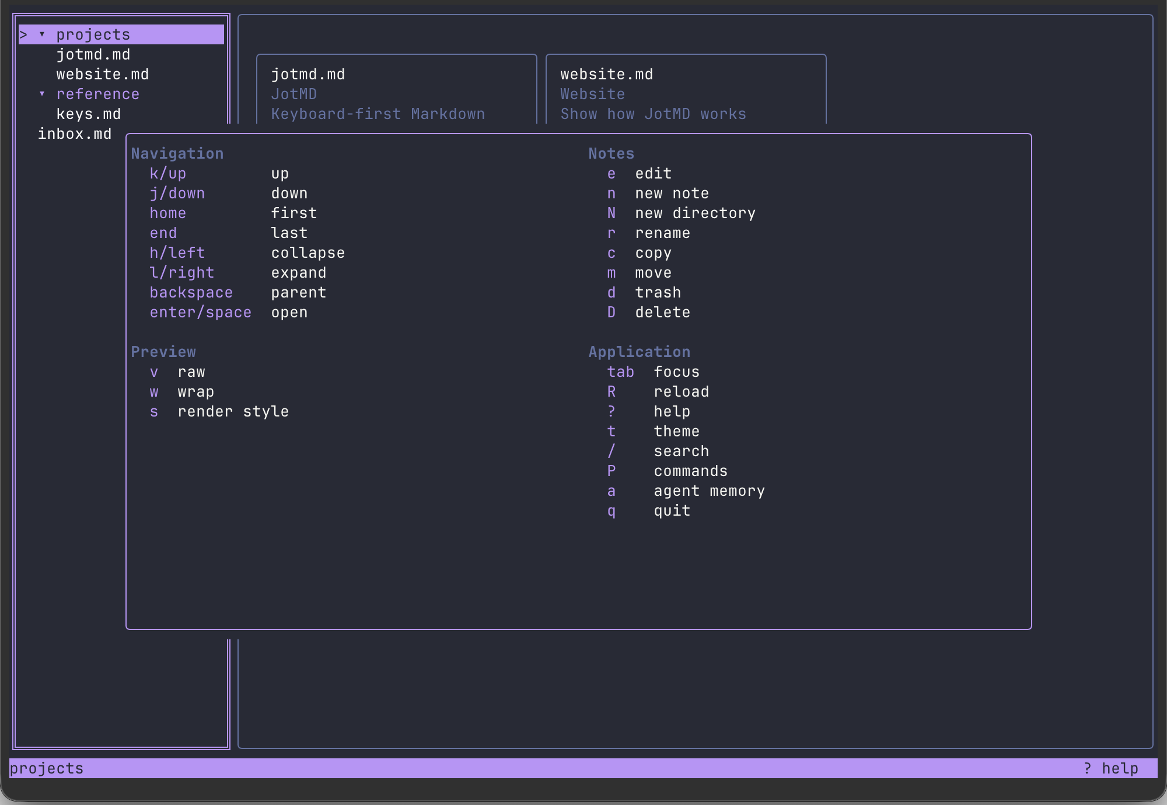The width and height of the screenshot is (1167, 805).
Task: Open keys.md in the file tree
Action: coord(89,114)
